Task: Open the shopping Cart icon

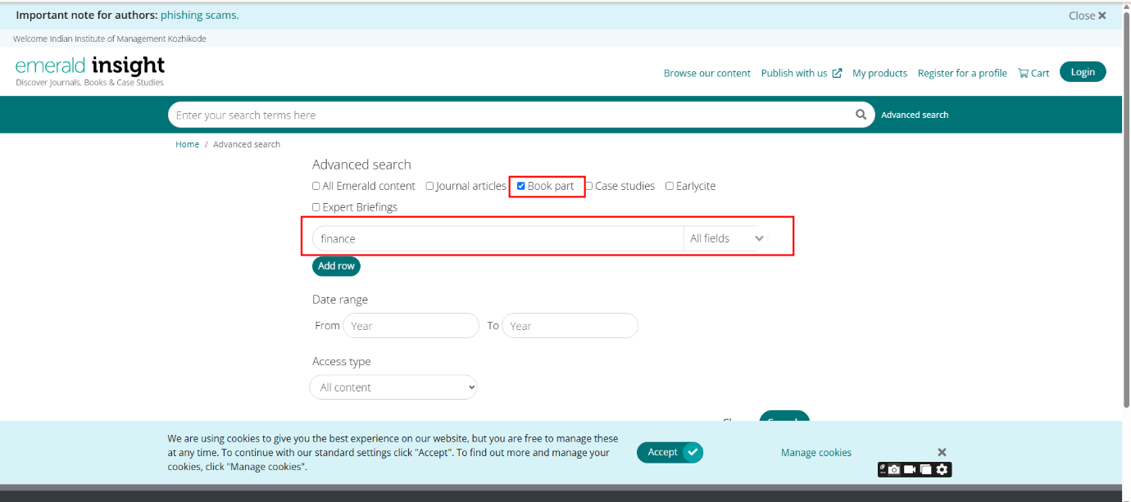Action: [1033, 73]
